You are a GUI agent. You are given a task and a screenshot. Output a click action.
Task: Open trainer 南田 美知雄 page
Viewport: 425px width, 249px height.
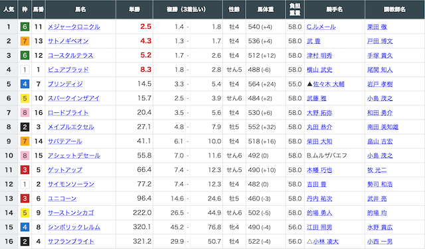[x=382, y=127]
